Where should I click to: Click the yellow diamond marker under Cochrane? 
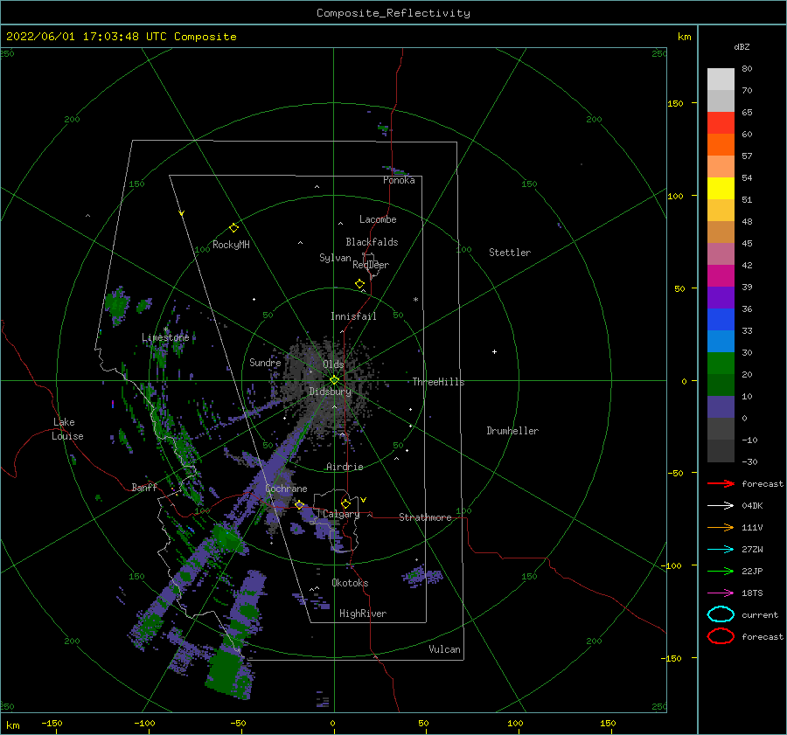(300, 505)
